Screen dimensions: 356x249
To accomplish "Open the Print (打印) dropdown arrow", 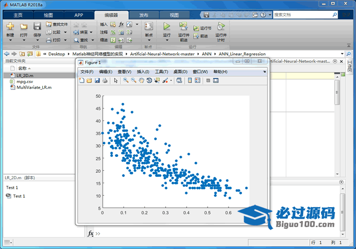I will click(65, 40).
